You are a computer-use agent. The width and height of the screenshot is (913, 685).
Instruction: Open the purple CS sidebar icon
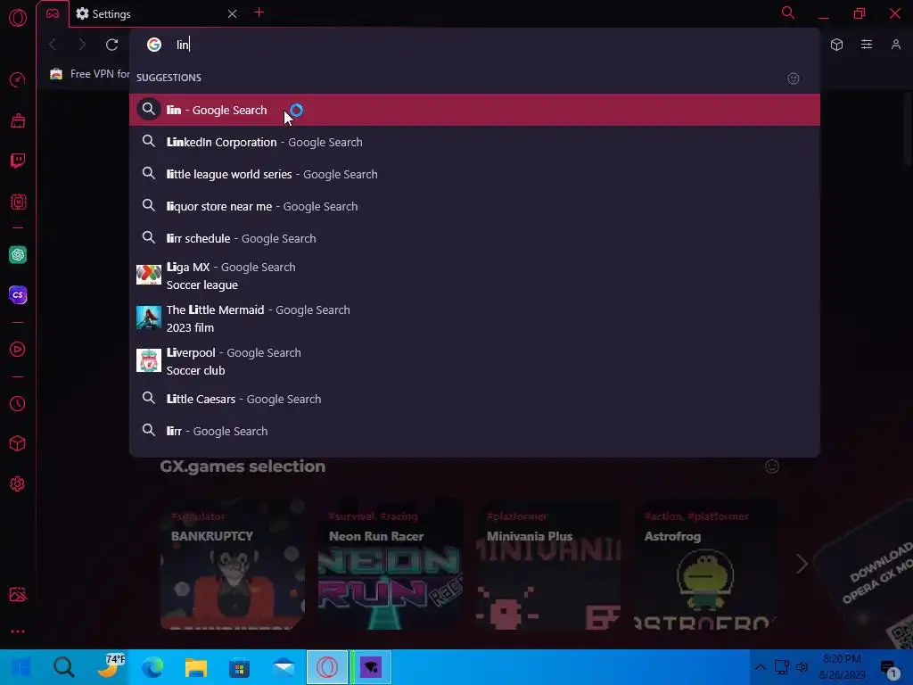[x=18, y=294]
